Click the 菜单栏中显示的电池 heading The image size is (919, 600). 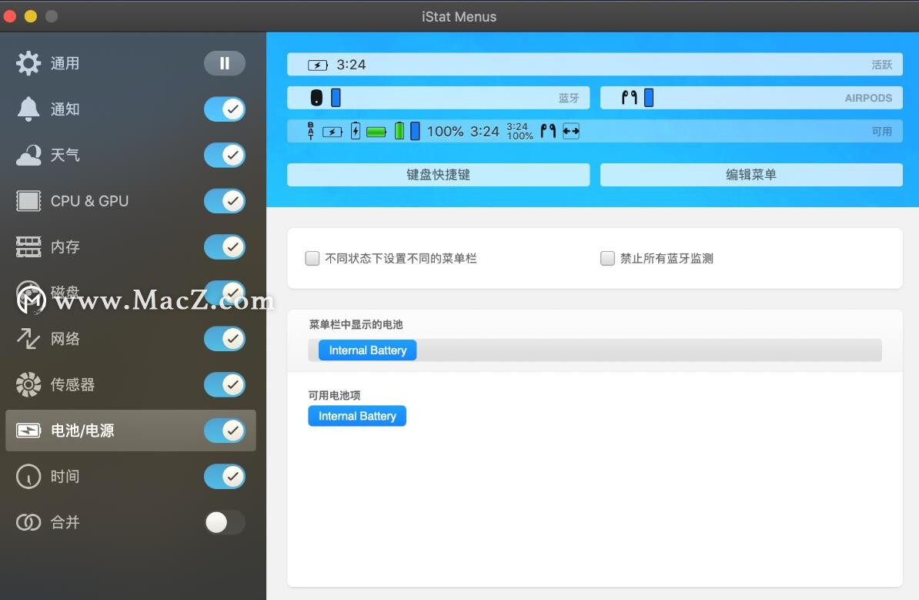pyautogui.click(x=356, y=324)
